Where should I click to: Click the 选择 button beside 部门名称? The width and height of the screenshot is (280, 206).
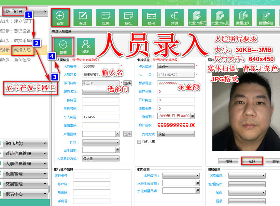coord(128,83)
